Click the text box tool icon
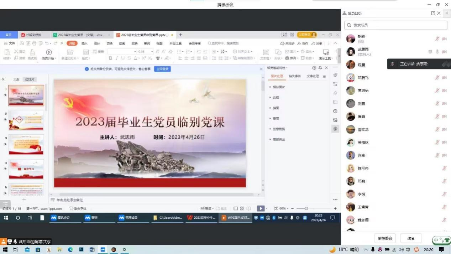The height and width of the screenshot is (254, 451). pyautogui.click(x=265, y=52)
